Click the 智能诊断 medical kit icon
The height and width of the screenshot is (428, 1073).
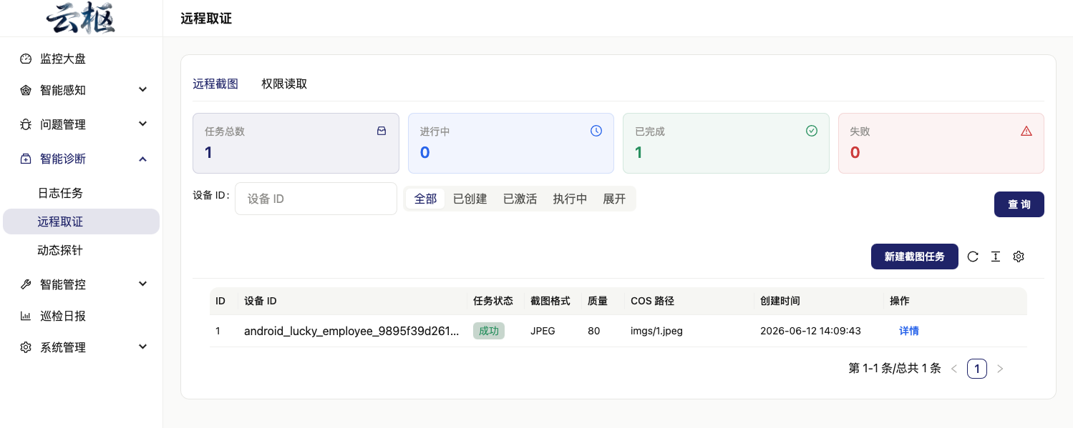point(26,159)
